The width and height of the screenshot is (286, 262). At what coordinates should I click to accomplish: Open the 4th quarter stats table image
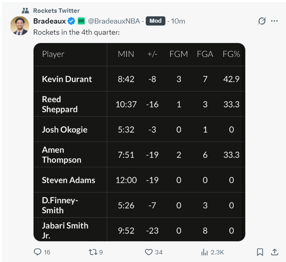[x=139, y=142]
